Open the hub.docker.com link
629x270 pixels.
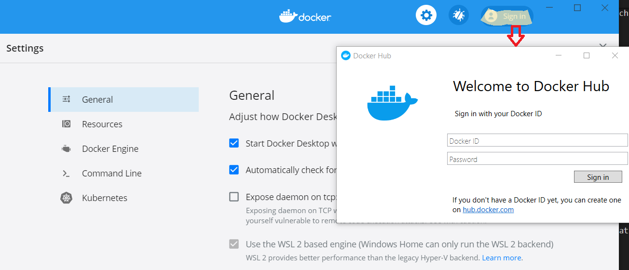[x=488, y=210]
